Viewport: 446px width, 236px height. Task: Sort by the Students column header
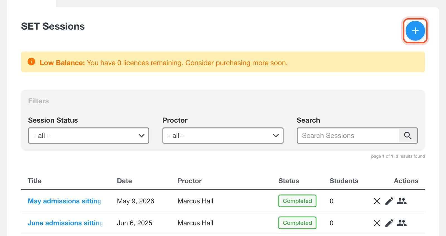click(x=344, y=181)
